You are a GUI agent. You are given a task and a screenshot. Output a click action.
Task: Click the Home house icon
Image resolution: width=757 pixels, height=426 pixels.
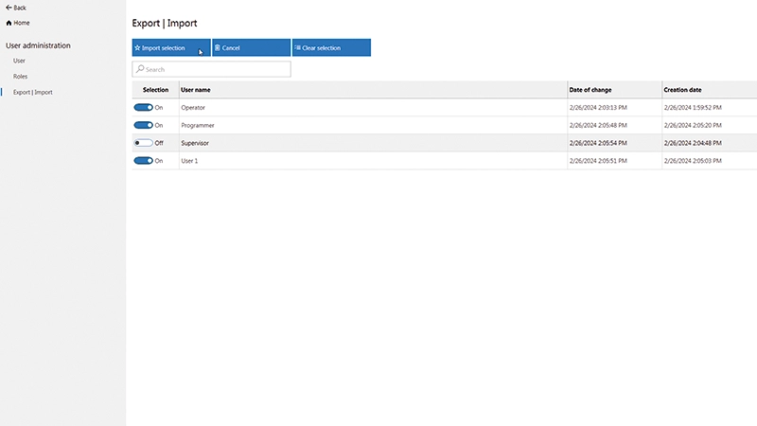click(x=9, y=22)
